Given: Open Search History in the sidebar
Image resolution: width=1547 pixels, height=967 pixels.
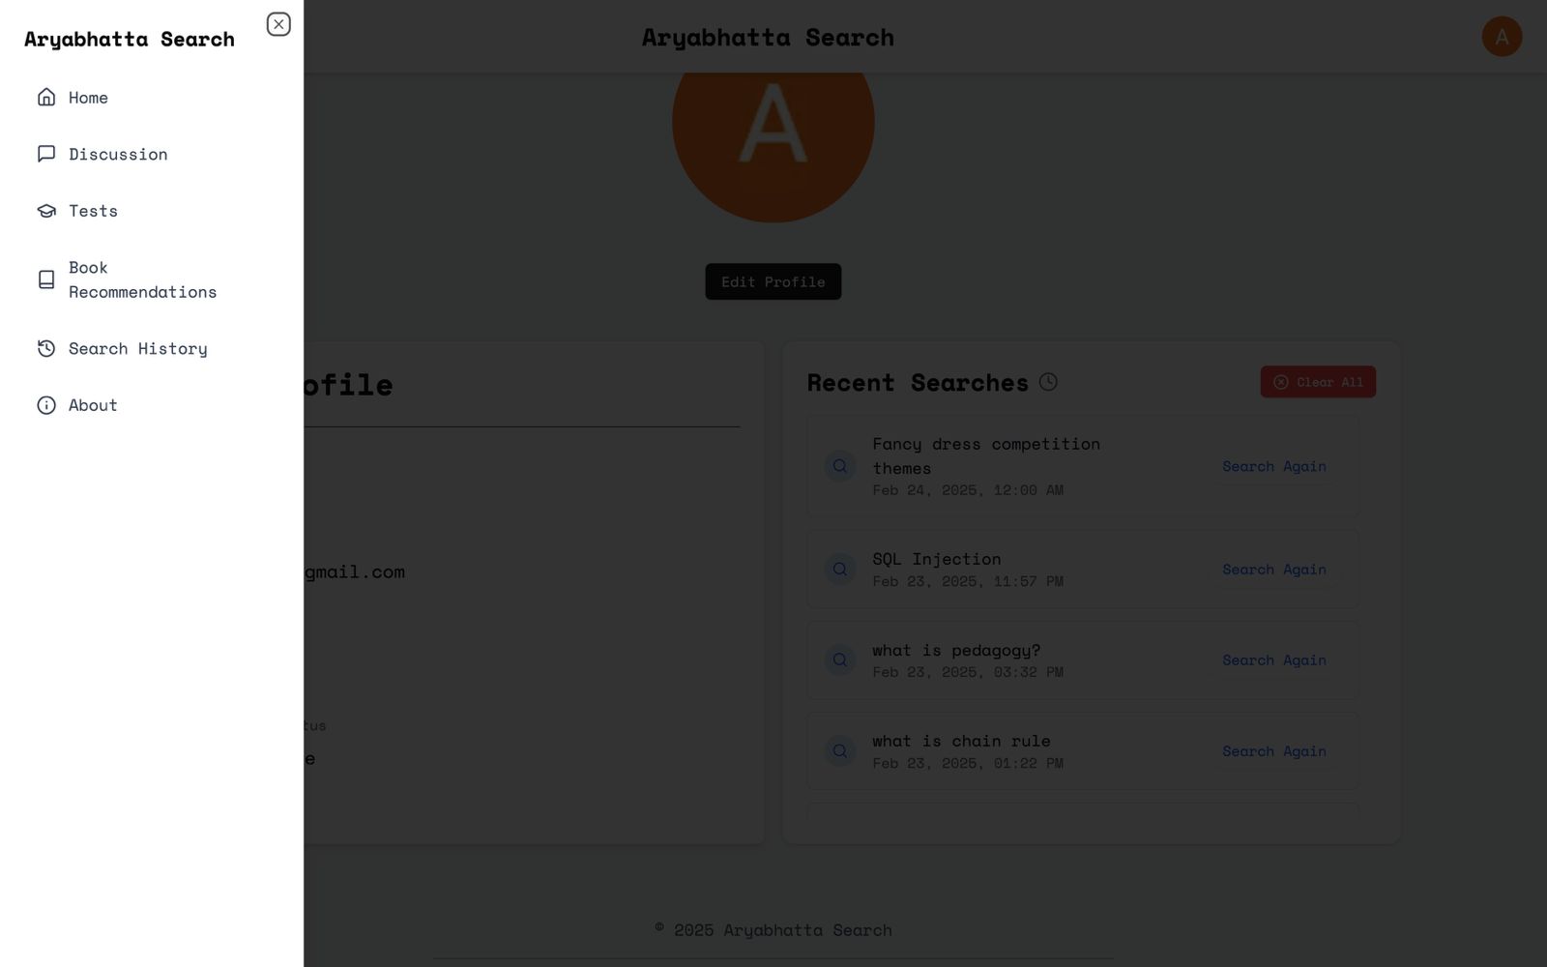Looking at the screenshot, I should (152, 348).
